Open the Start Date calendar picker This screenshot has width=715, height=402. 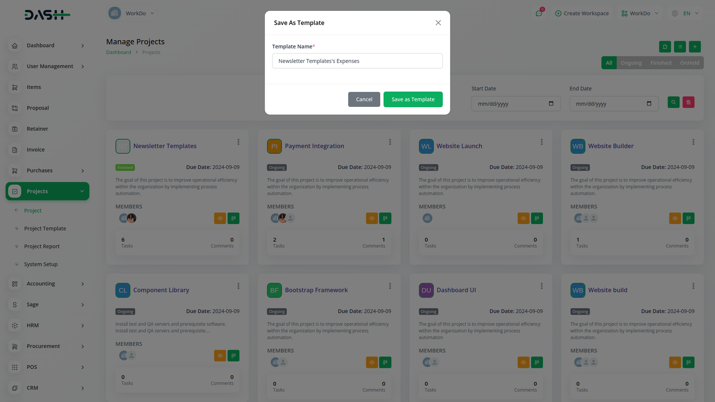coord(551,104)
